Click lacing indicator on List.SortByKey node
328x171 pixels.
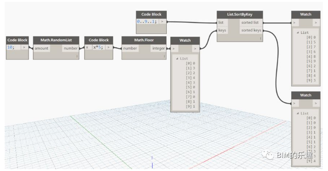pos(261,38)
